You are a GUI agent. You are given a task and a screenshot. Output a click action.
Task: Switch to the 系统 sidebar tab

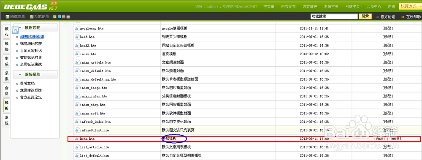pyautogui.click(x=6, y=120)
